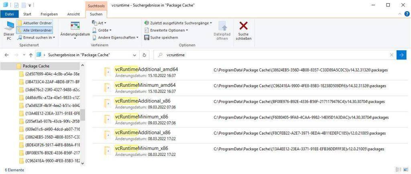Viewport: 411px width, 174px height.
Task: Switch to large icons view in status bar
Action: [x=405, y=170]
